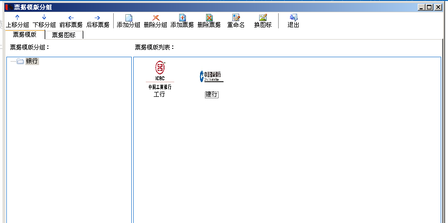448x223 pixels.
Task: Switch to the 票据模版 tab
Action: click(x=25, y=35)
